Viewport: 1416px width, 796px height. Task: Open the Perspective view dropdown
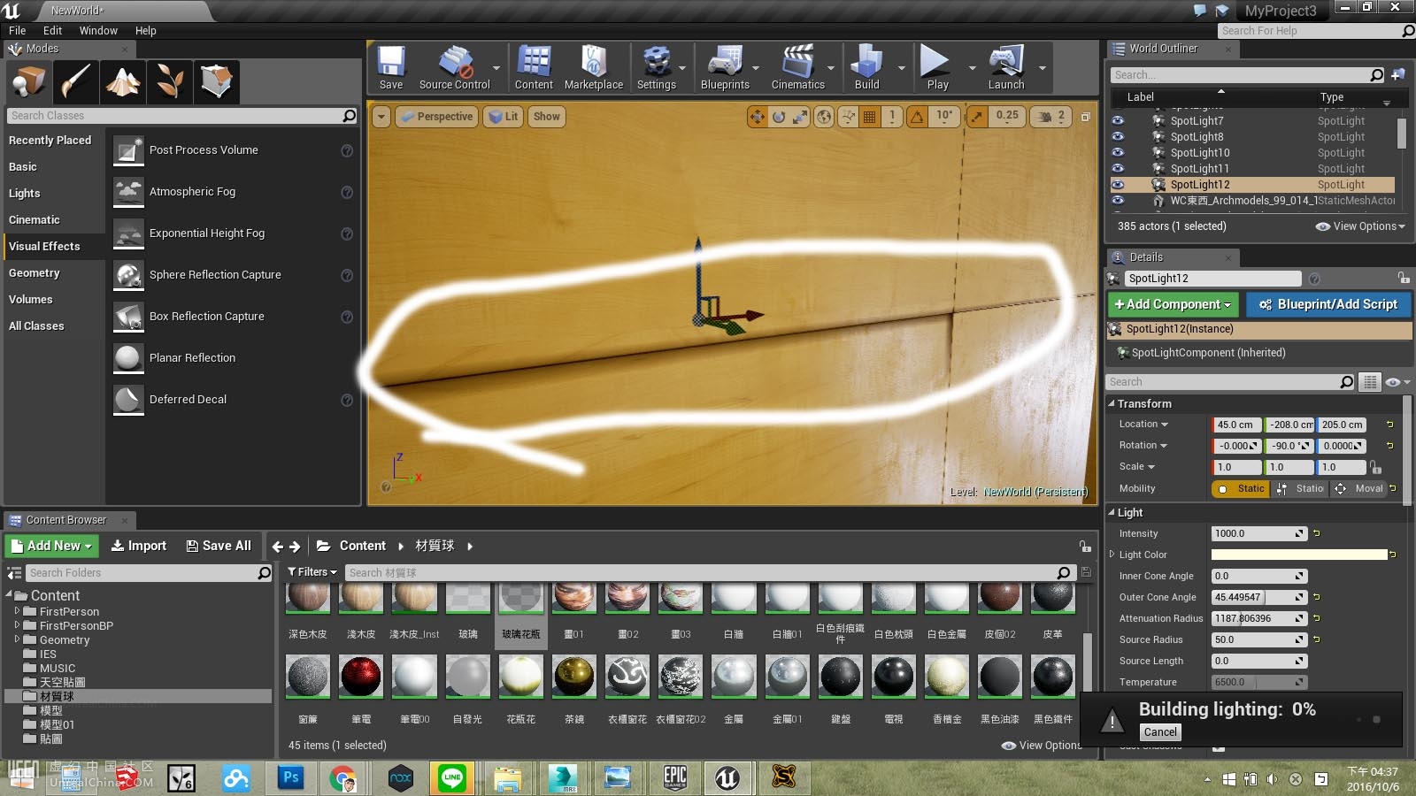436,117
